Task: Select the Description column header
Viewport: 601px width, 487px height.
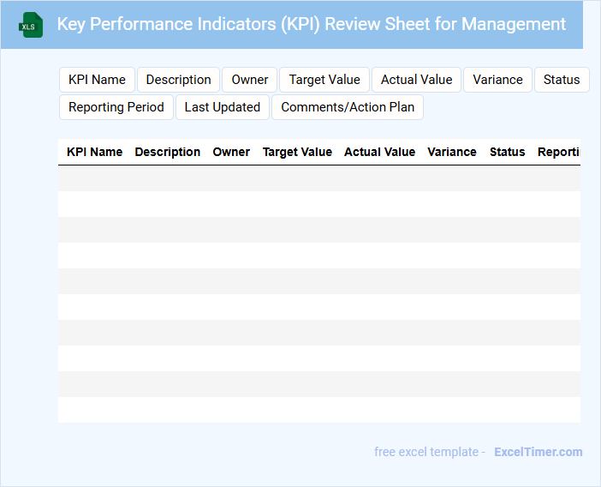Action: 168,152
